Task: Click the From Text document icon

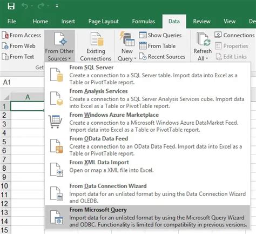Action: pos(5,57)
